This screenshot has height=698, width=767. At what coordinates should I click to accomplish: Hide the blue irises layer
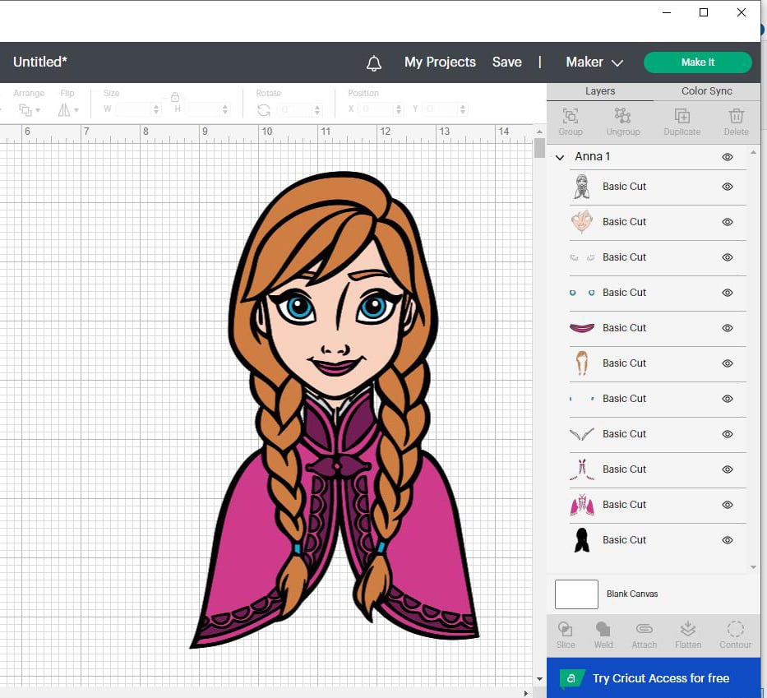pyautogui.click(x=728, y=293)
